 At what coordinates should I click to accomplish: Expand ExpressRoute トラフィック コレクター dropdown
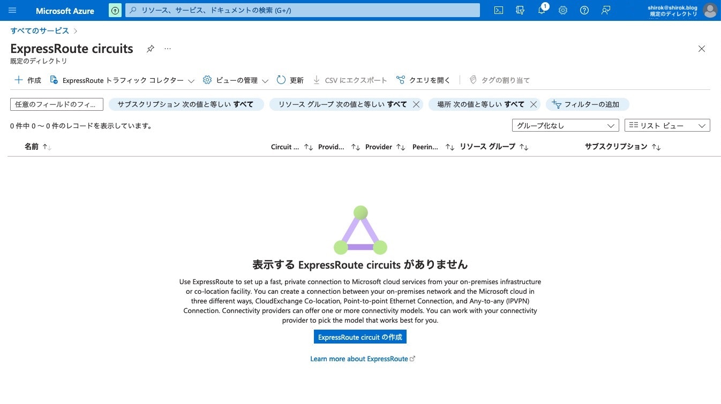tap(122, 80)
